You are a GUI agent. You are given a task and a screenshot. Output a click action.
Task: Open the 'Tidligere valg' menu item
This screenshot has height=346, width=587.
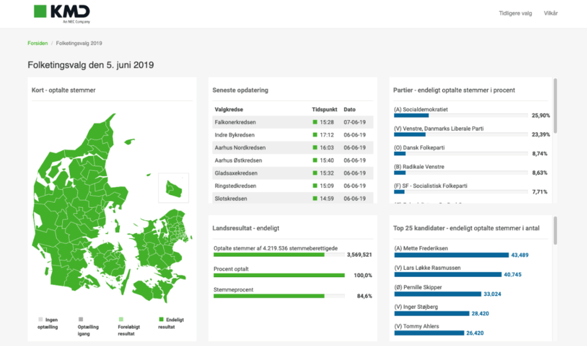[515, 13]
